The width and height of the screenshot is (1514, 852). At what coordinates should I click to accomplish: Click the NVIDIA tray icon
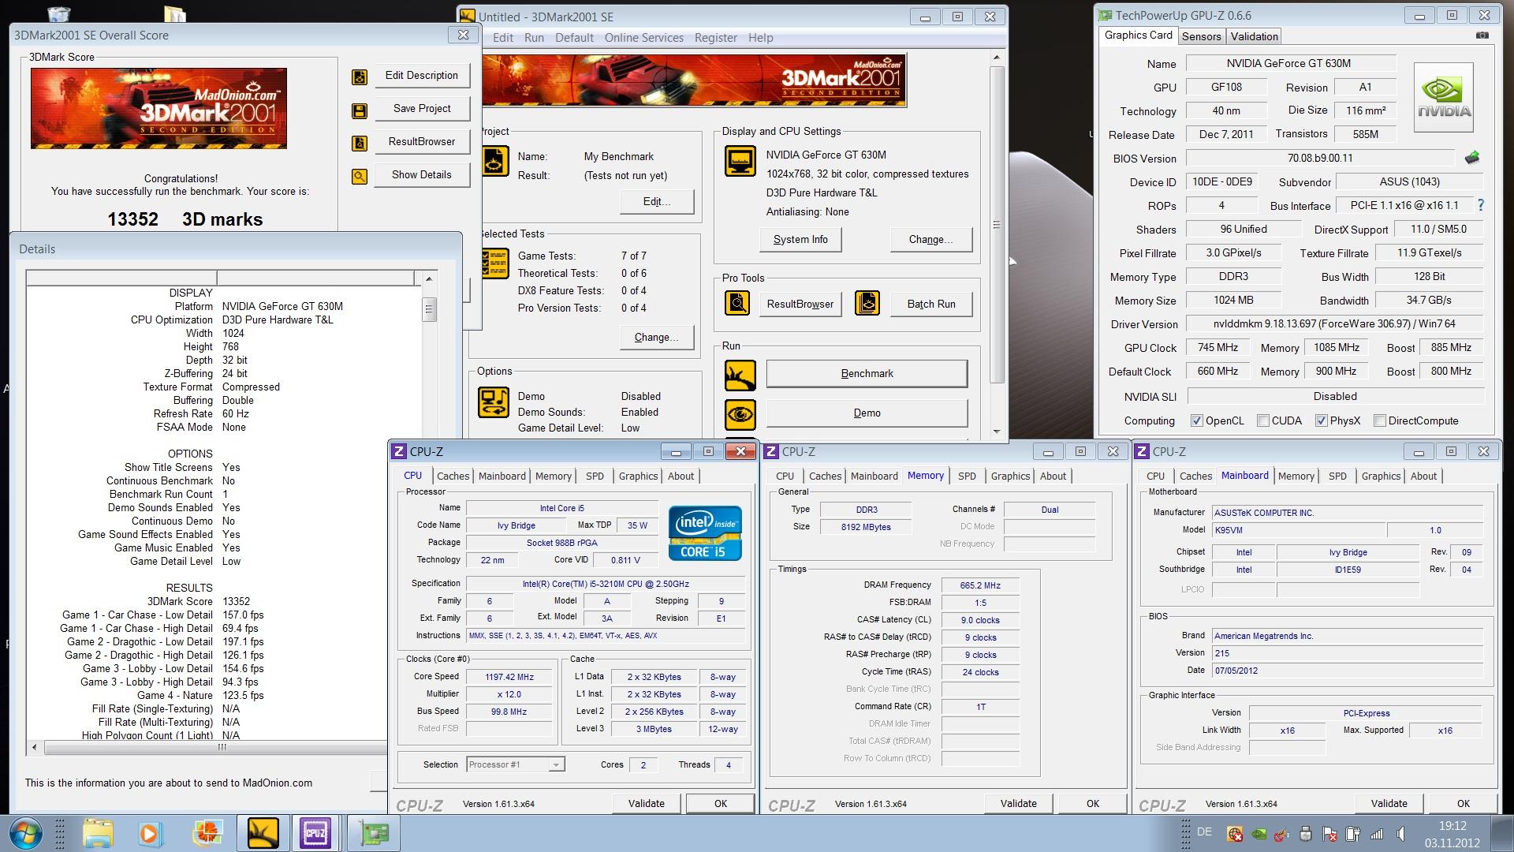(x=1259, y=833)
